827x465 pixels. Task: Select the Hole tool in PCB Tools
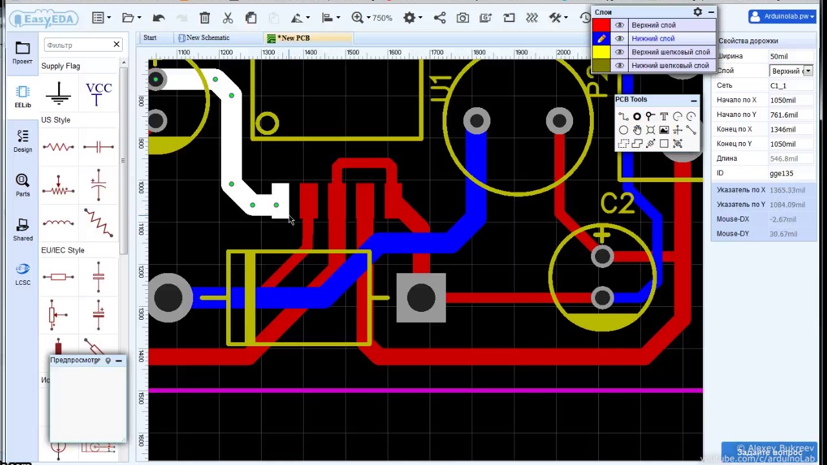(x=651, y=130)
